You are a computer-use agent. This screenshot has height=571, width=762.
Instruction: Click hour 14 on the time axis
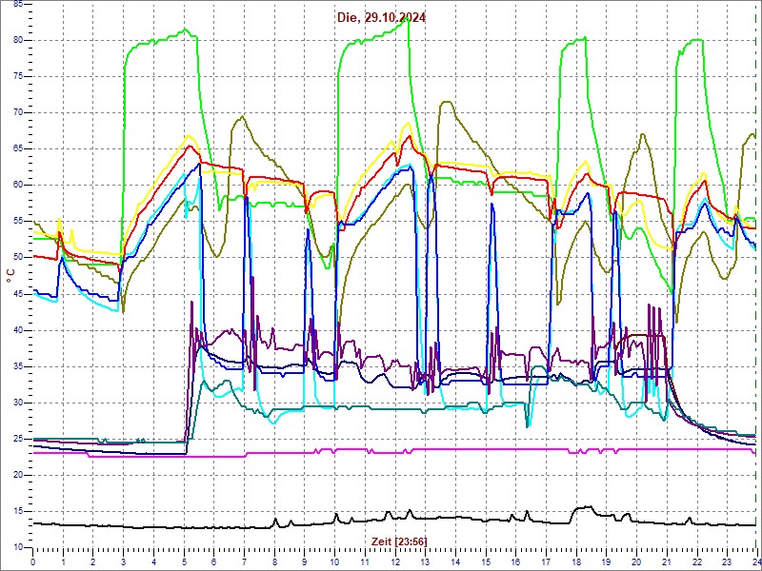click(455, 561)
